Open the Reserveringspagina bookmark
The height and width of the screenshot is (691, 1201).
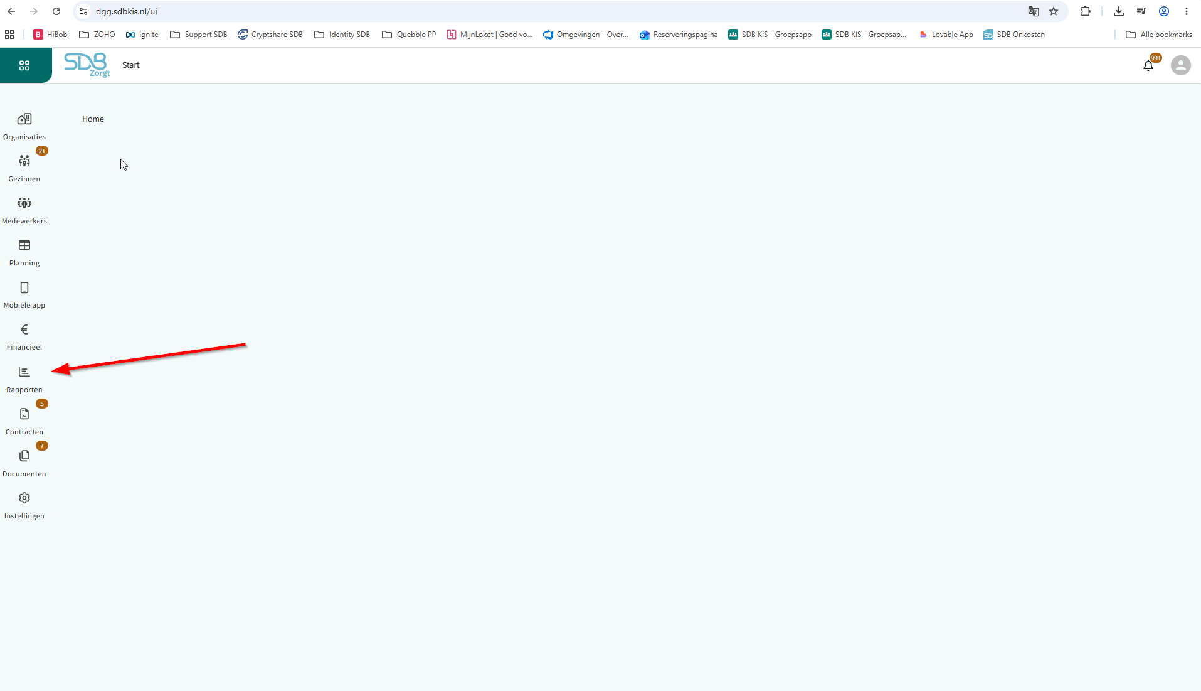pos(679,35)
